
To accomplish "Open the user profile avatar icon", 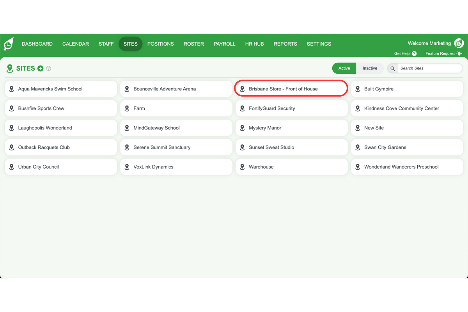I will [458, 43].
